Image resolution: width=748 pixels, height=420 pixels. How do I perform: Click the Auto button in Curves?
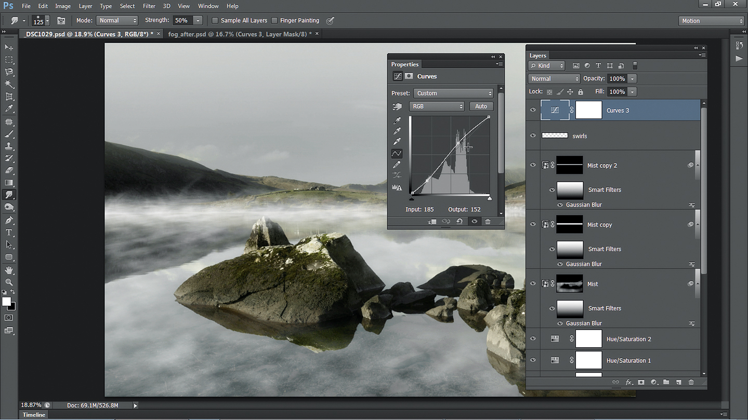(x=481, y=106)
